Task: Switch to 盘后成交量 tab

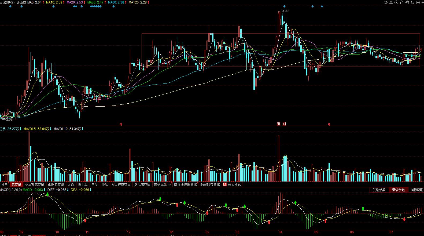Action: point(142,184)
